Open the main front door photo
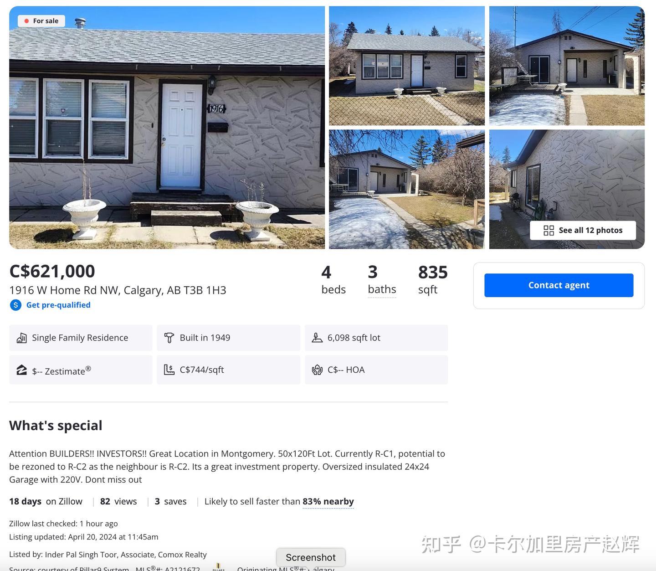The height and width of the screenshot is (571, 656). click(167, 127)
